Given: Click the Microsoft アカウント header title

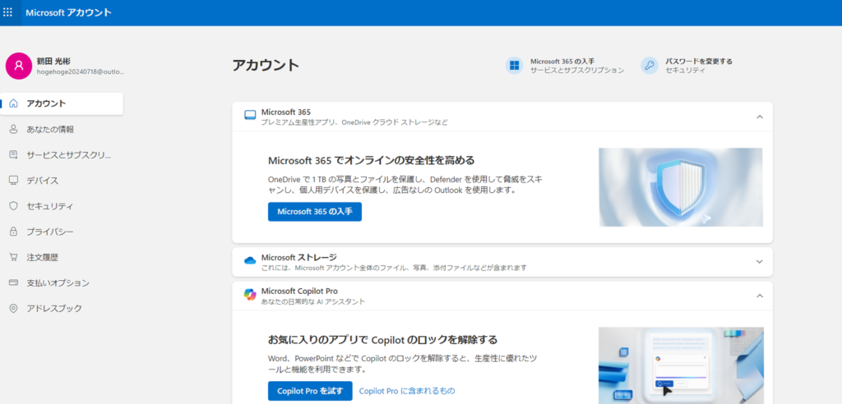Looking at the screenshot, I should tap(69, 12).
